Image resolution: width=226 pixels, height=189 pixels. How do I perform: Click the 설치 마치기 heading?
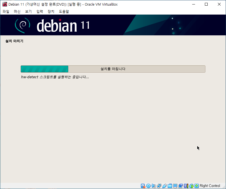click(14, 41)
